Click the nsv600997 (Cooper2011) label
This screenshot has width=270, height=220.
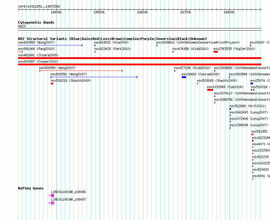coord(38,61)
